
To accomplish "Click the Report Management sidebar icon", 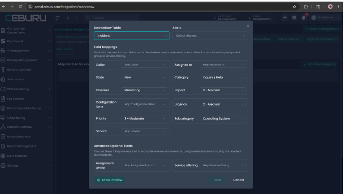I will coord(3,146).
